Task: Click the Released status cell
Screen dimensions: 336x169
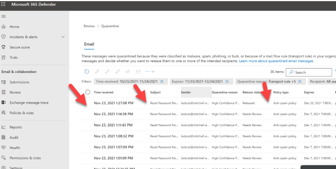Action: coord(249,103)
